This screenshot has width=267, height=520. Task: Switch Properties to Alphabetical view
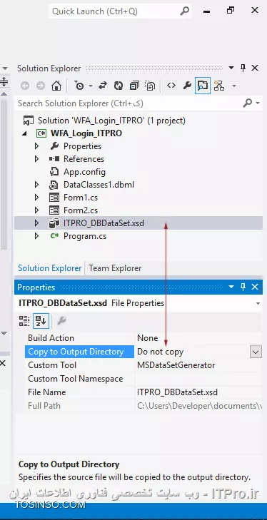tap(41, 321)
